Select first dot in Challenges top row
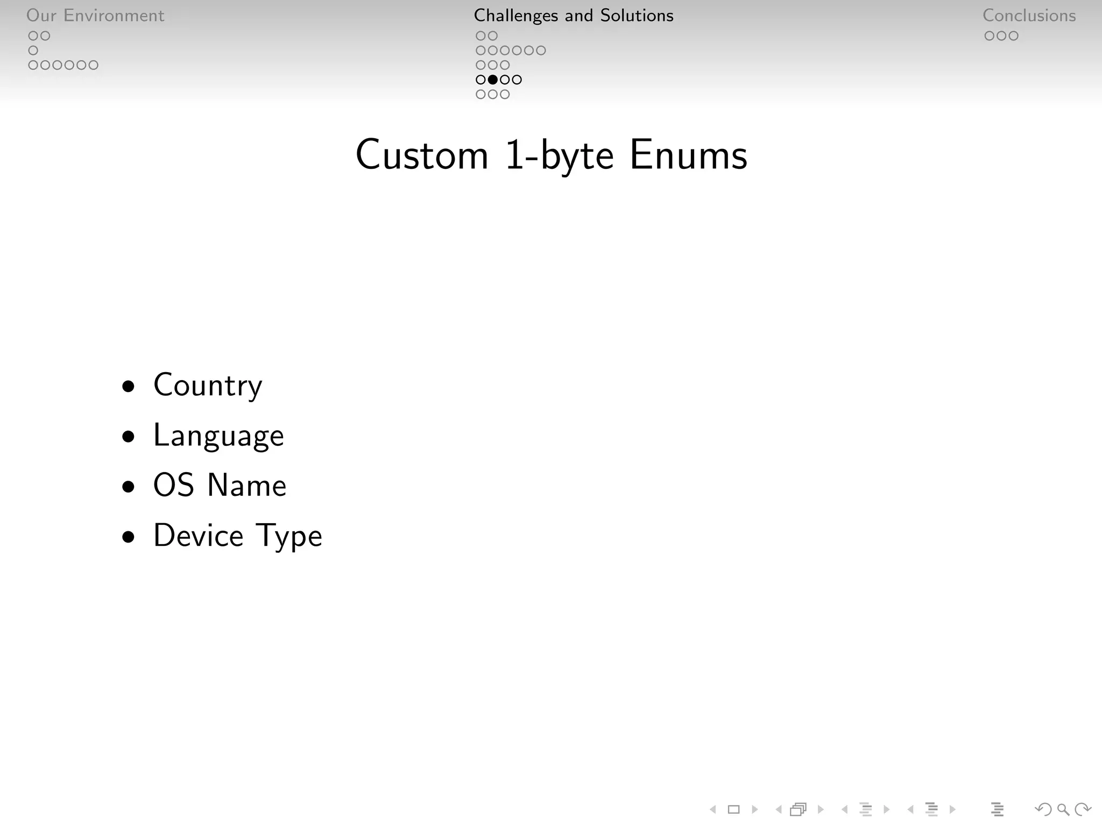The width and height of the screenshot is (1102, 826). point(481,36)
